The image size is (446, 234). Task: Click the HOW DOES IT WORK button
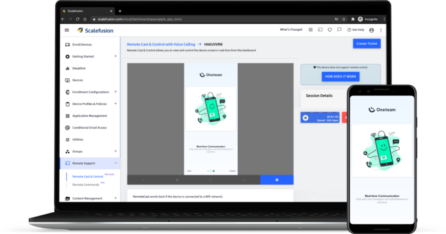[x=340, y=76]
